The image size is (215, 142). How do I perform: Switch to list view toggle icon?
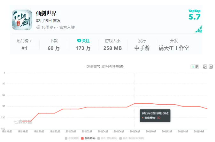pyautogui.click(x=197, y=67)
